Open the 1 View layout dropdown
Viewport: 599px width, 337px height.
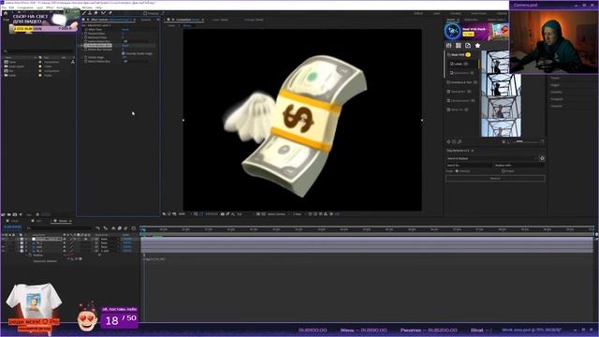click(299, 214)
